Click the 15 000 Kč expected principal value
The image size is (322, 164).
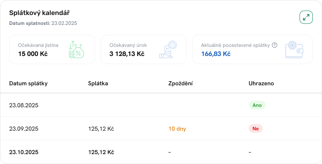point(33,54)
